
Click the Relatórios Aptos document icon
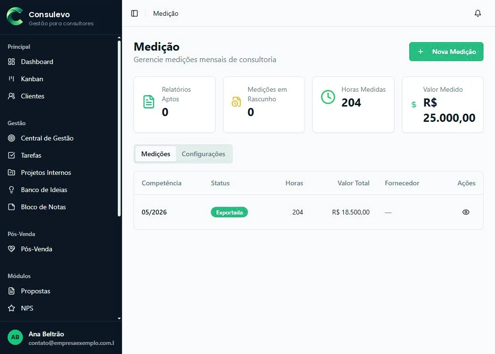(x=149, y=102)
